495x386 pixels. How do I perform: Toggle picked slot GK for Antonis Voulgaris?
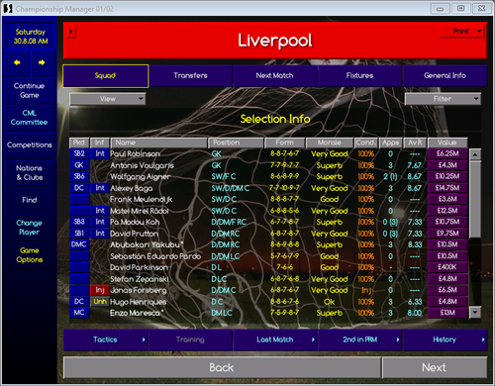click(79, 165)
